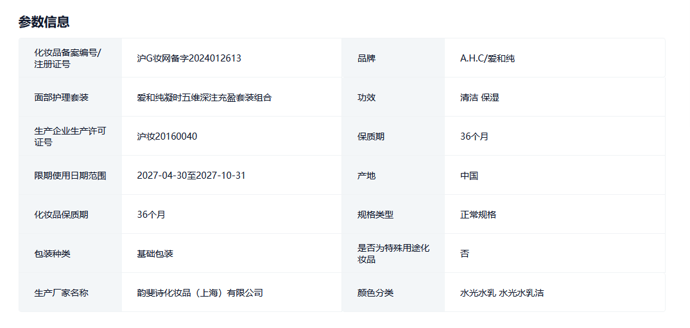Click the spec value 正常规格
The image size is (690, 328).
click(478, 215)
